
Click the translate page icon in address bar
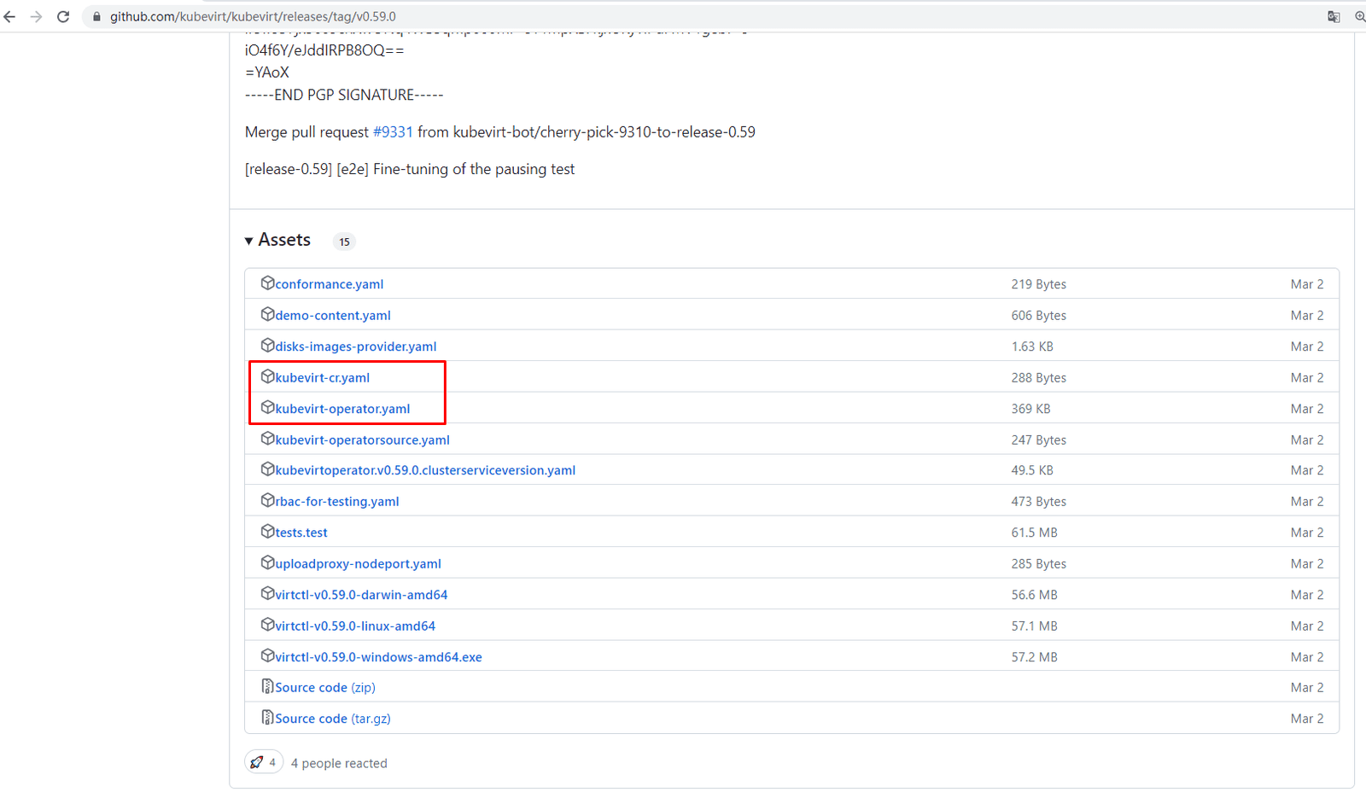1334,16
